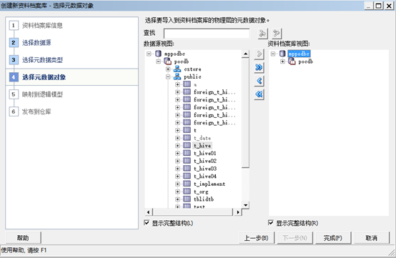The width and height of the screenshot is (396, 258).
Task: Toggle left Show Complete Structure (L) checkbox
Action: pos(147,223)
